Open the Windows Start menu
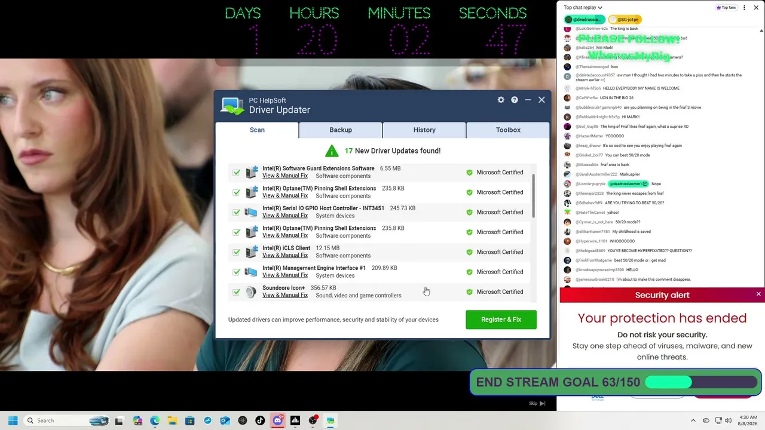Image resolution: width=765 pixels, height=430 pixels. tap(13, 420)
